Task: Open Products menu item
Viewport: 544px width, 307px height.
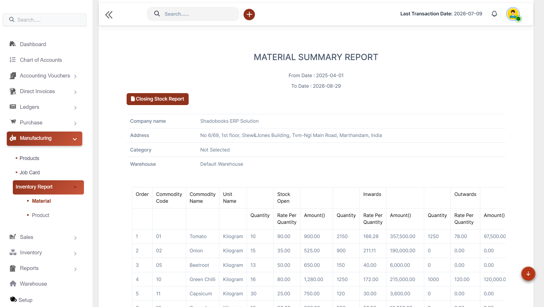Action: coord(29,158)
